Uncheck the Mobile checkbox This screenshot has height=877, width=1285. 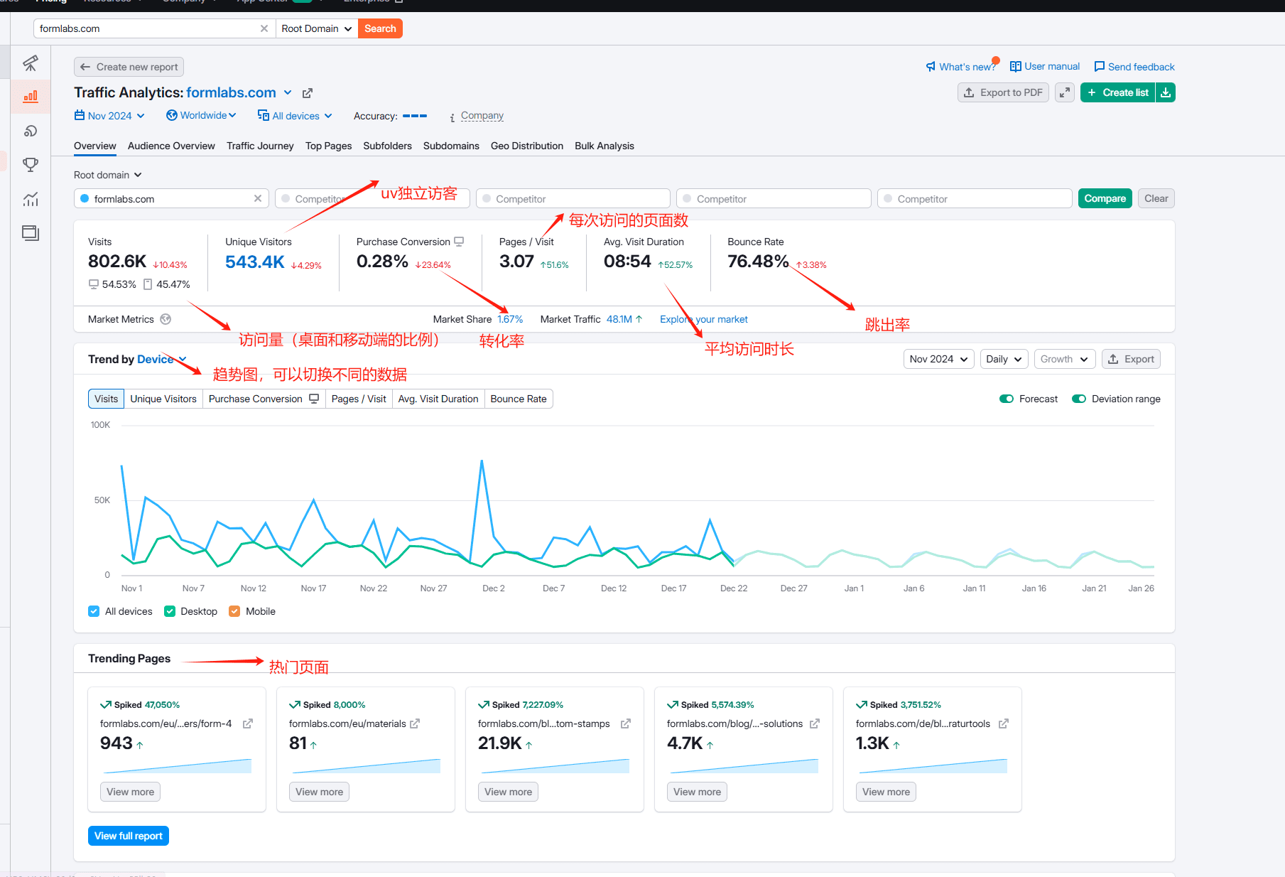point(234,611)
